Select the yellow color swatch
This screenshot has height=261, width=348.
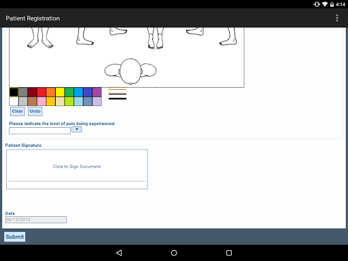tap(60, 92)
